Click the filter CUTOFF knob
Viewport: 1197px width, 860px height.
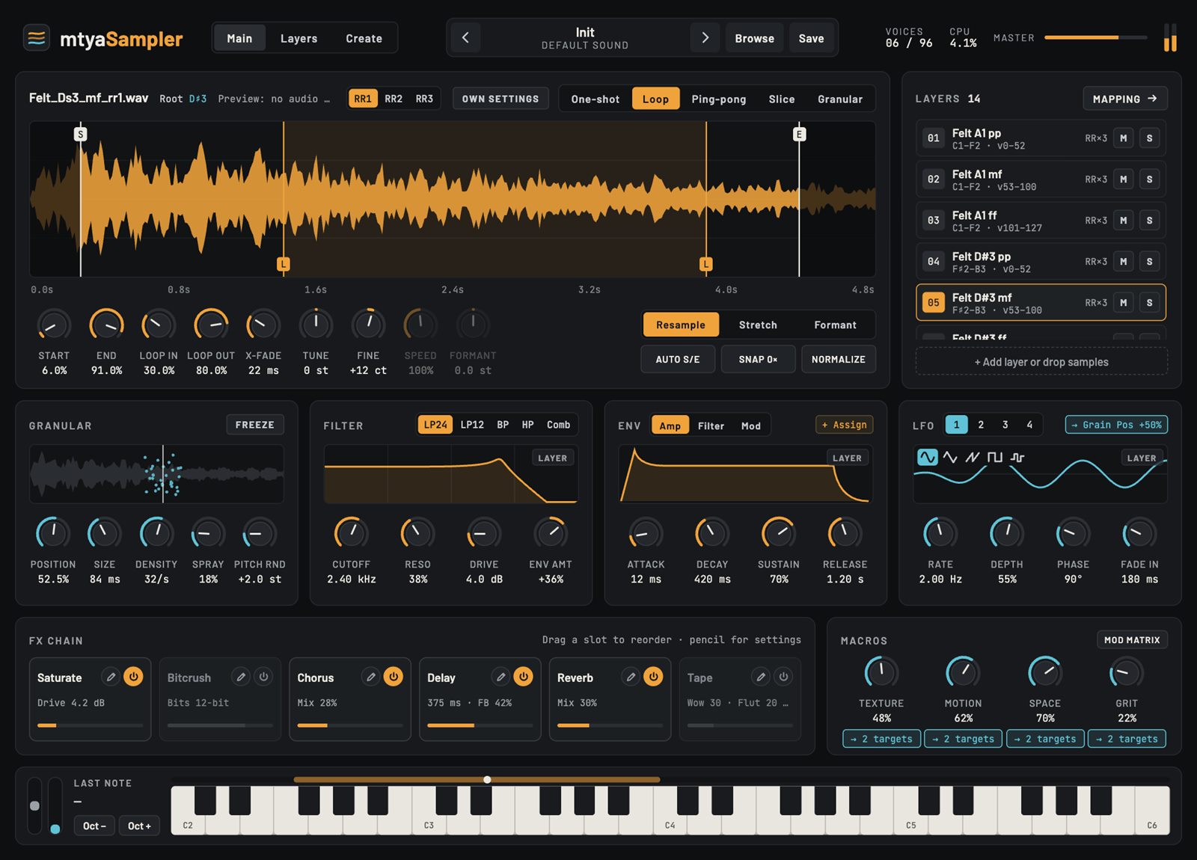[351, 533]
